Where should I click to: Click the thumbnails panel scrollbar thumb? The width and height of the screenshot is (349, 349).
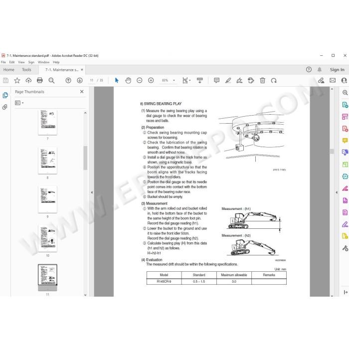coord(85,158)
